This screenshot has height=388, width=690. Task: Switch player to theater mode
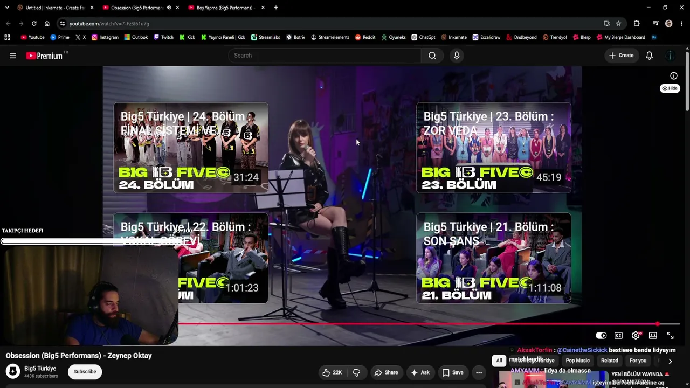click(x=653, y=335)
